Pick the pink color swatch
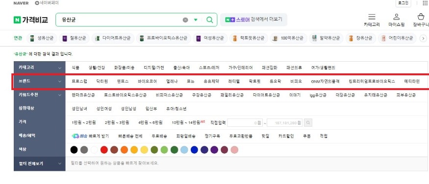The width and height of the screenshot is (429, 184). (234, 150)
